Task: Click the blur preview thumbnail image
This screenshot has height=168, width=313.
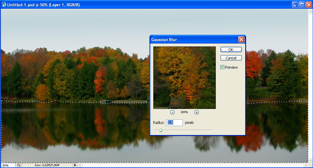Action: pyautogui.click(x=184, y=77)
